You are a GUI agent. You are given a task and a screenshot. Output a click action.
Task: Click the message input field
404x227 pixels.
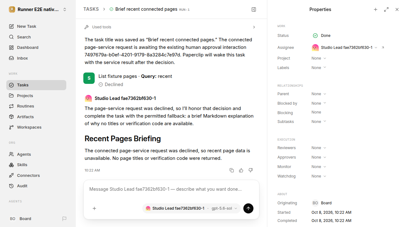click(x=171, y=189)
